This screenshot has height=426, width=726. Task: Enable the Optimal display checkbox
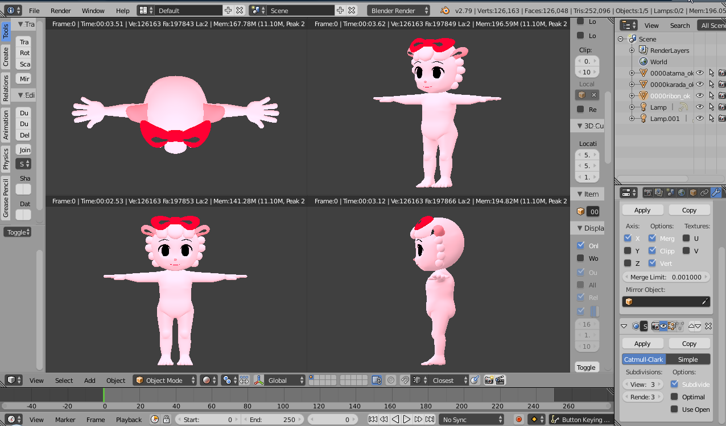[x=674, y=397]
